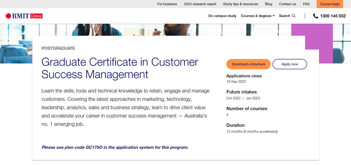The width and height of the screenshot is (351, 166).
Task: Click the Course login button
Action: [x=330, y=4]
